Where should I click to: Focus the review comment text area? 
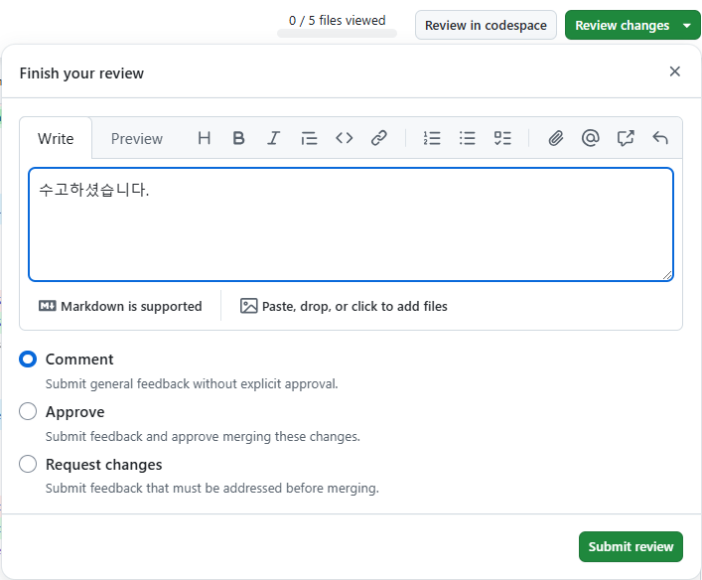pyautogui.click(x=351, y=224)
